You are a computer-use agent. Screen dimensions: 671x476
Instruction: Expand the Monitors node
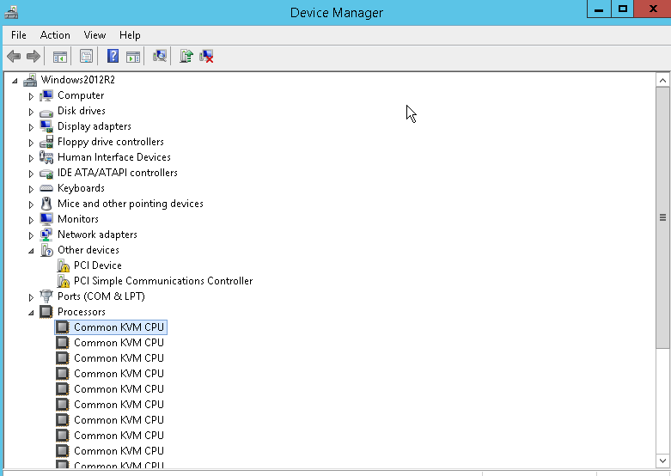[x=31, y=220]
